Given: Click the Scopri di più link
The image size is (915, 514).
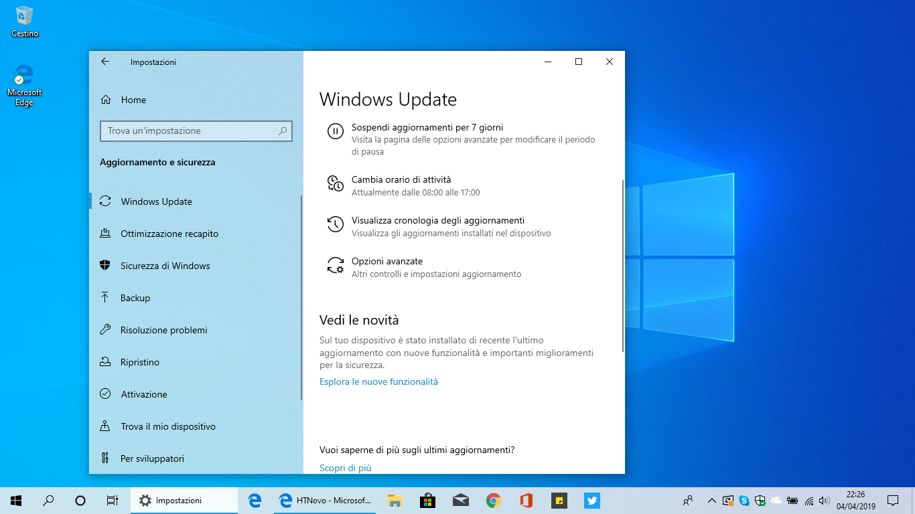Looking at the screenshot, I should (345, 467).
